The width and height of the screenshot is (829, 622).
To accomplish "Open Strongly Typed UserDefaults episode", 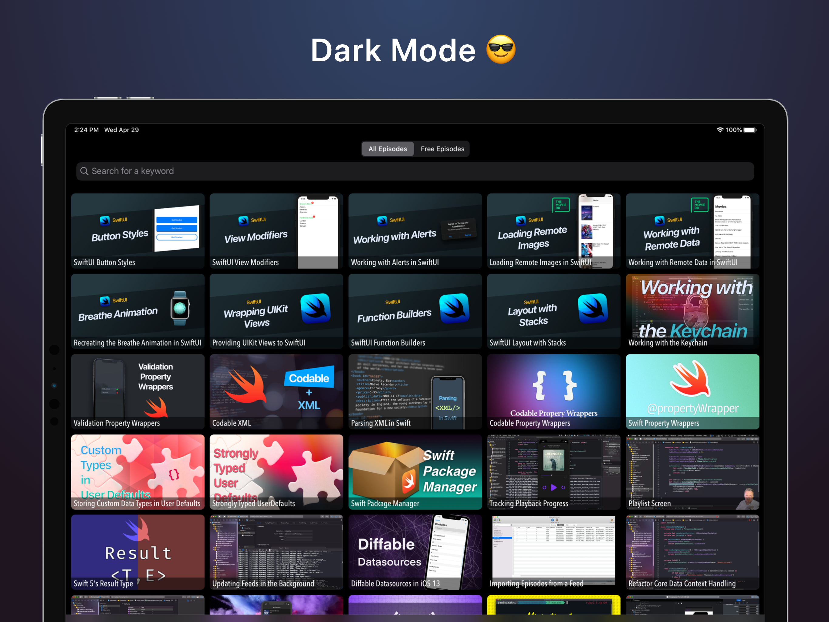I will point(276,472).
